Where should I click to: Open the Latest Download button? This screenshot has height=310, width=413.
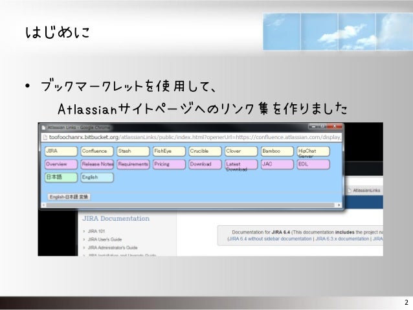click(241, 164)
